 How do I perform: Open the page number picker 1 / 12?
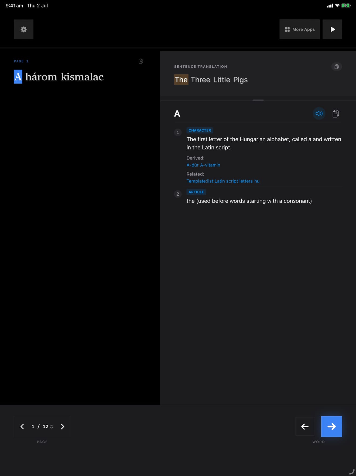[42, 427]
